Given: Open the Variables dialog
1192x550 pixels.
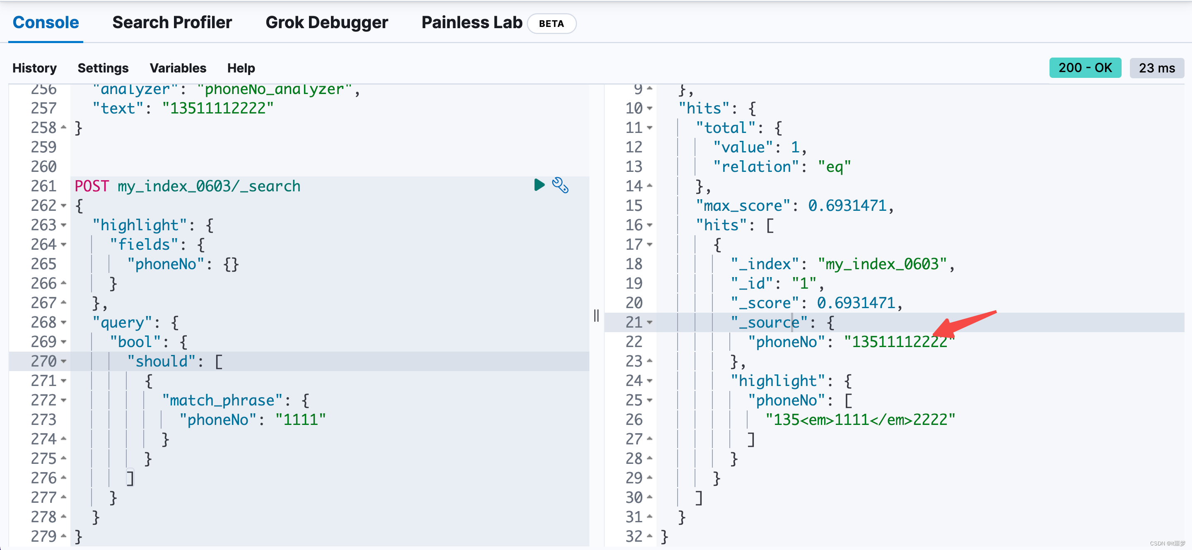Looking at the screenshot, I should click(178, 68).
